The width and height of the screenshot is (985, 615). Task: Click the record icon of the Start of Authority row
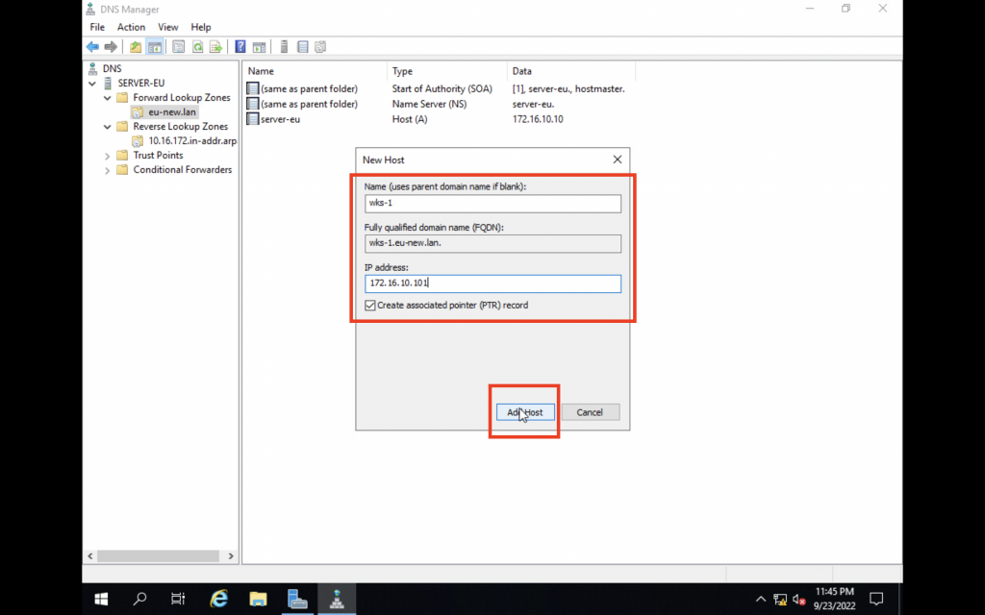[x=253, y=88]
